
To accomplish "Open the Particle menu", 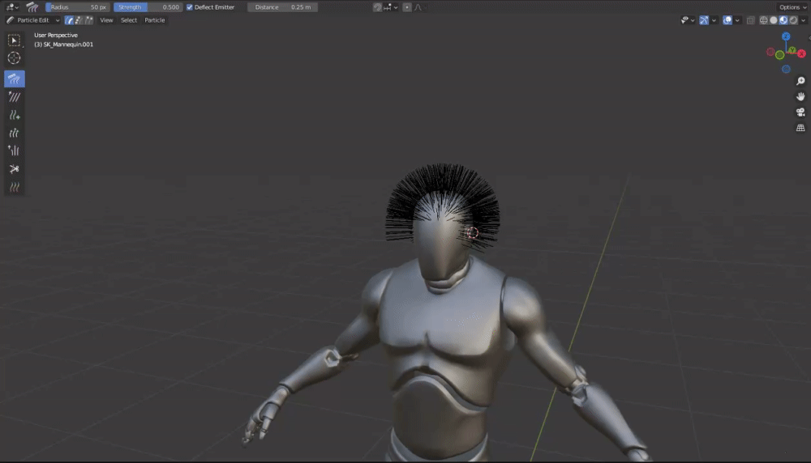I will point(155,20).
